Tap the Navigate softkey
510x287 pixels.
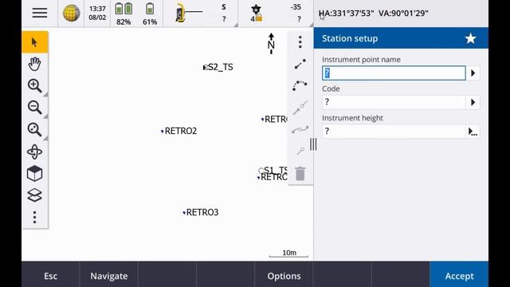[109, 276]
